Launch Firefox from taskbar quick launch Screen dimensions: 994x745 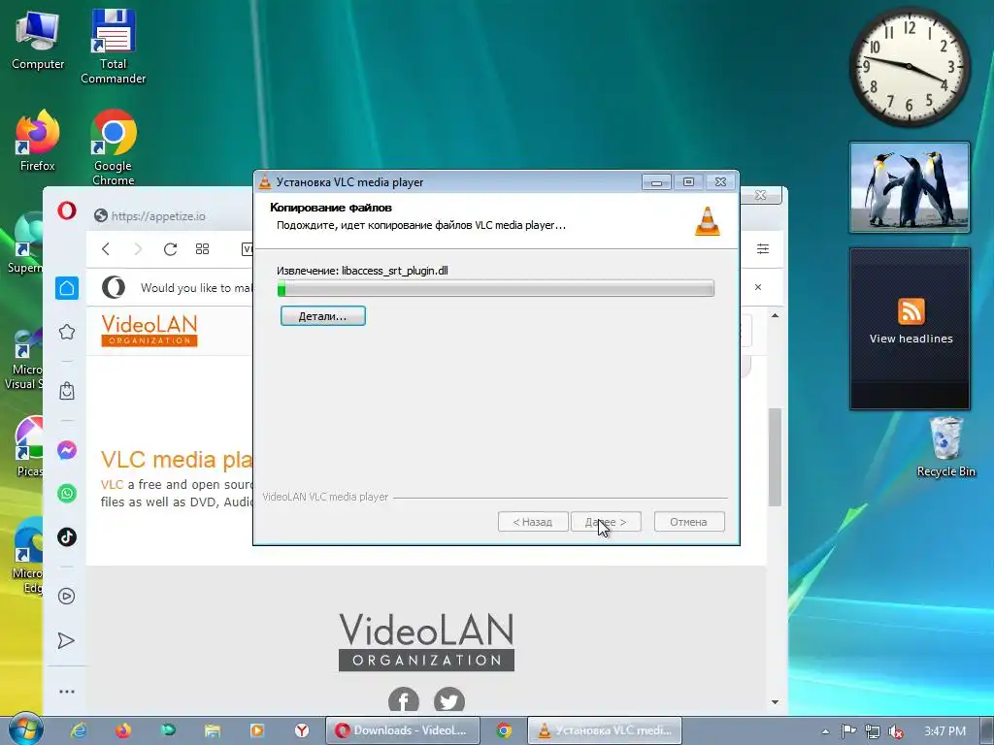coord(123,730)
